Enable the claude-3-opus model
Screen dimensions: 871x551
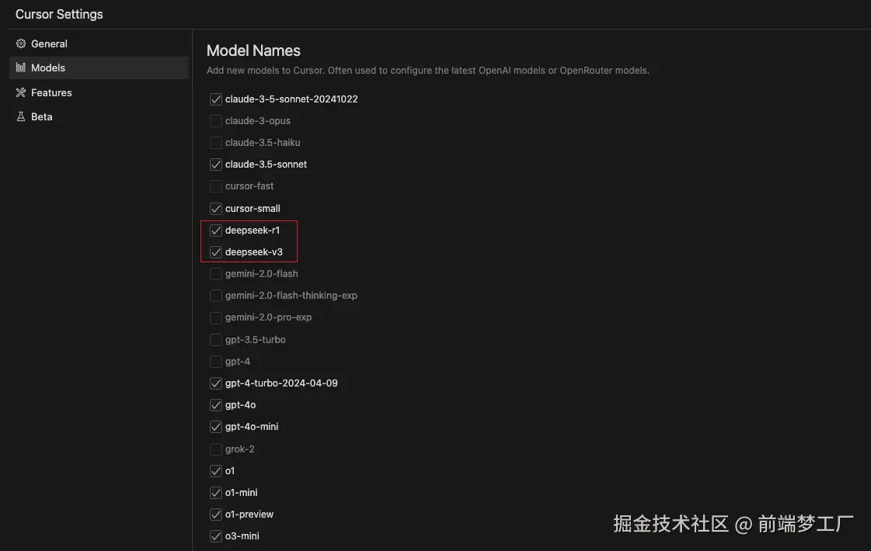[215, 121]
